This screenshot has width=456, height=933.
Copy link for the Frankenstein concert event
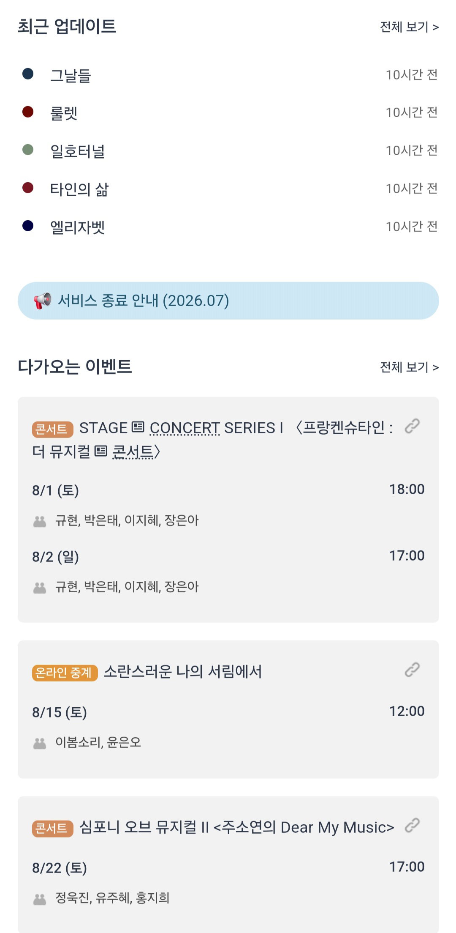point(412,426)
